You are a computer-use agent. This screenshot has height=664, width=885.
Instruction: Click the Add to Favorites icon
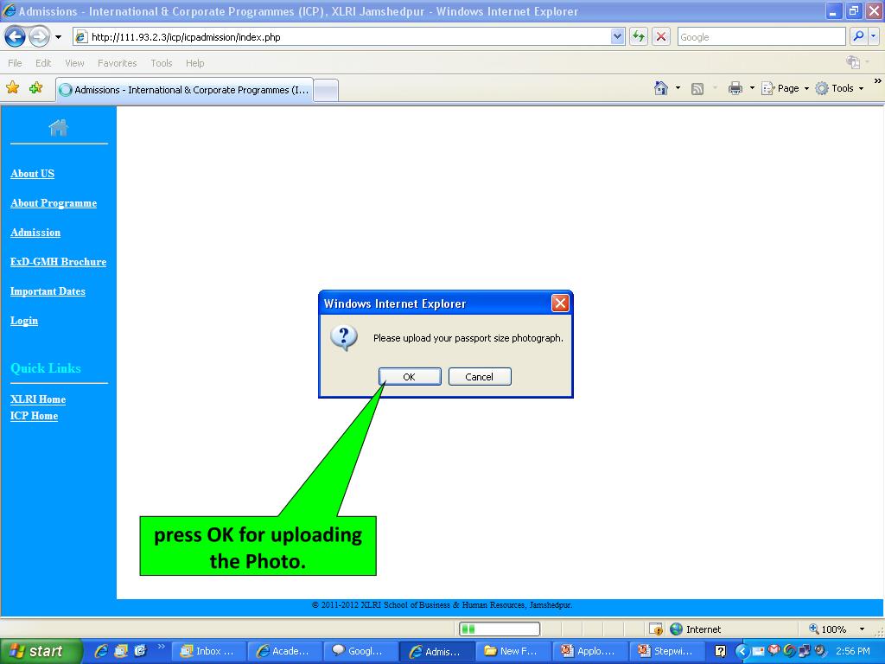(35, 88)
